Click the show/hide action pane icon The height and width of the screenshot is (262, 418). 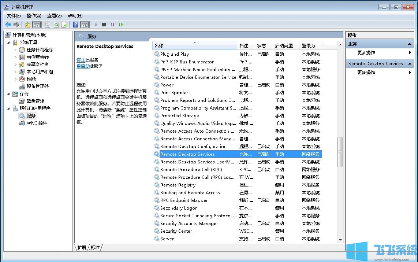(x=85, y=25)
